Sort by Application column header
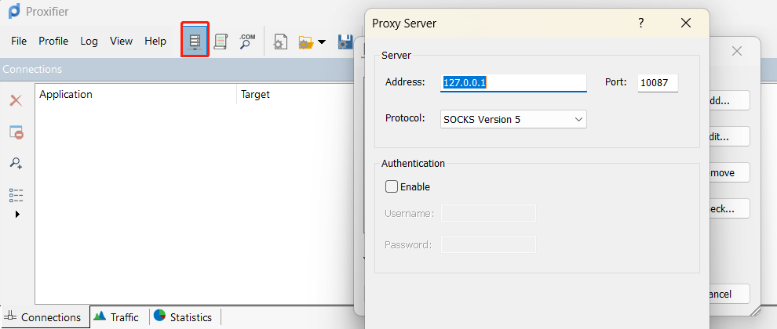 point(136,94)
